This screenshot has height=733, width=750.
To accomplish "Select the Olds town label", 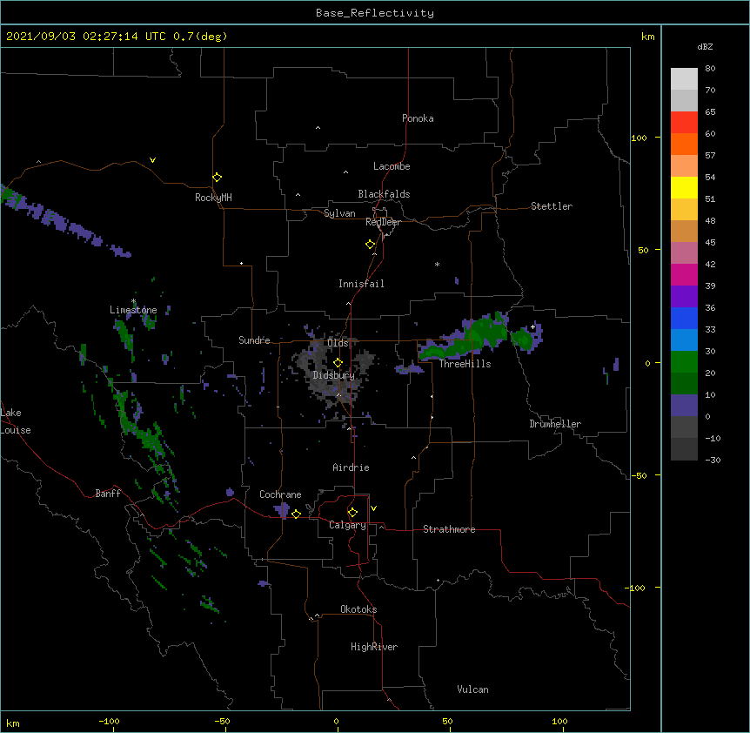I will [338, 343].
